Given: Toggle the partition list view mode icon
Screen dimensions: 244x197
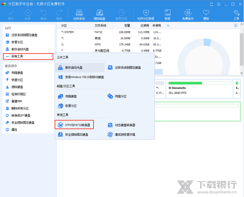Looking at the screenshot, I should click(x=236, y=26).
